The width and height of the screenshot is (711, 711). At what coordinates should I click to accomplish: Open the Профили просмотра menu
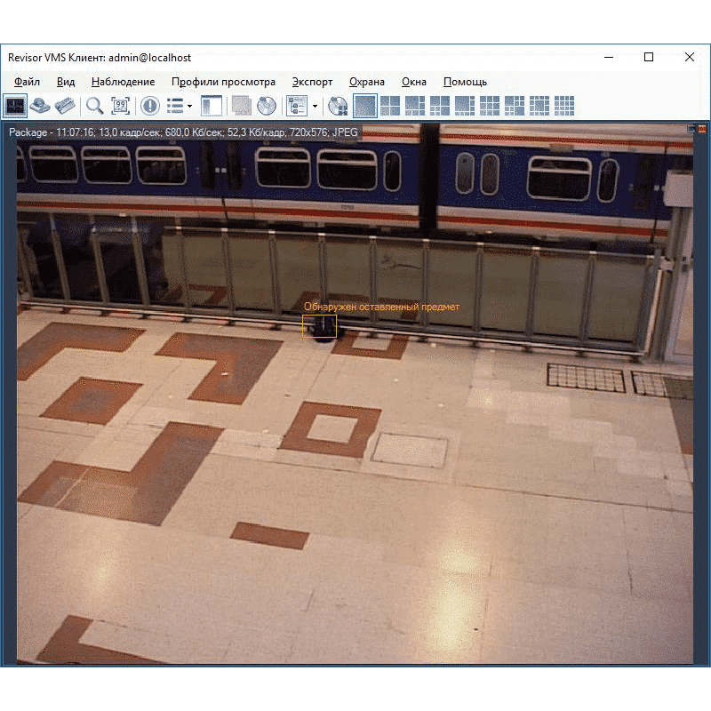tap(223, 82)
